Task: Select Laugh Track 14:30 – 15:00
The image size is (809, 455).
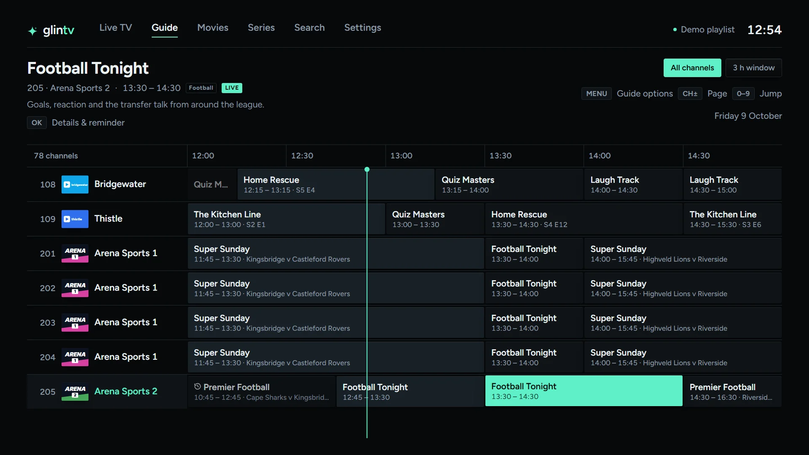Action: coord(732,185)
